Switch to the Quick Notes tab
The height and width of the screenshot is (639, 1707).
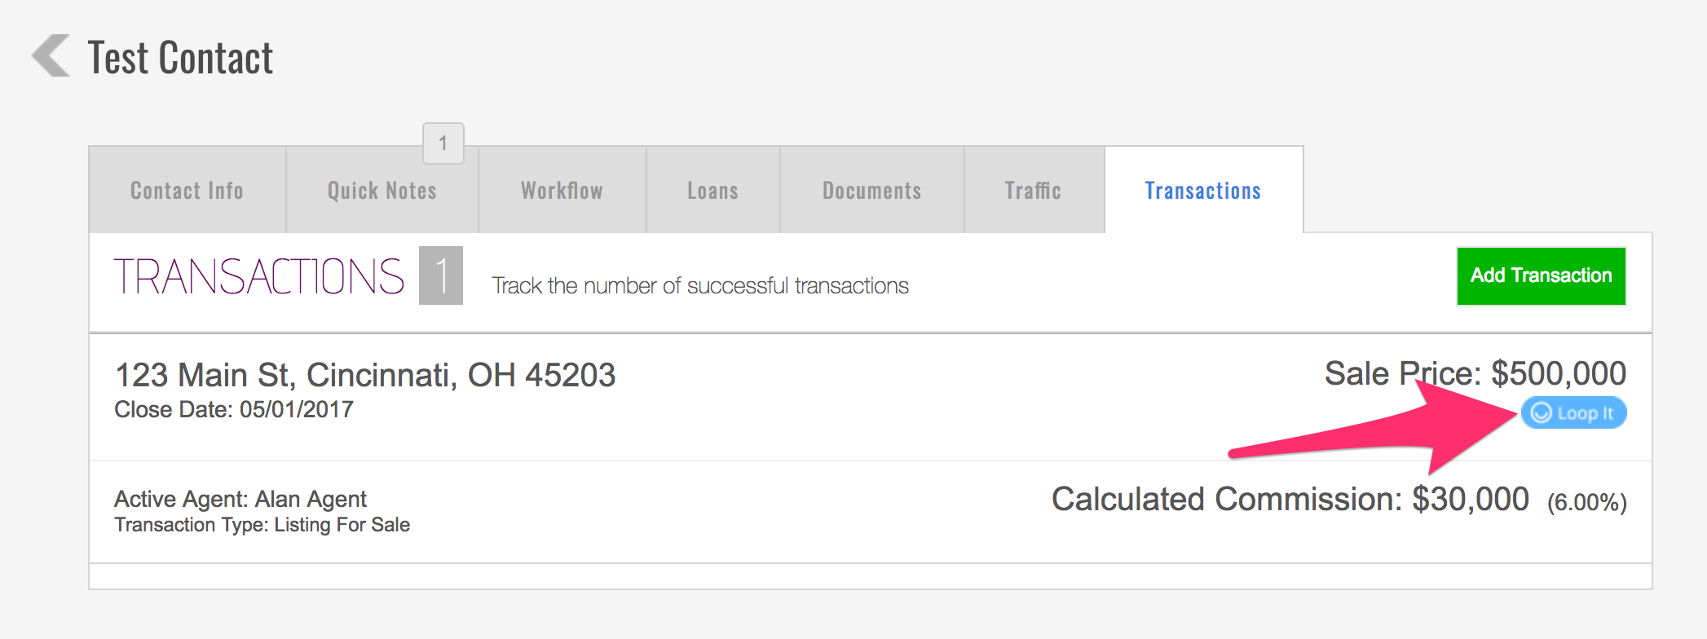pyautogui.click(x=382, y=190)
